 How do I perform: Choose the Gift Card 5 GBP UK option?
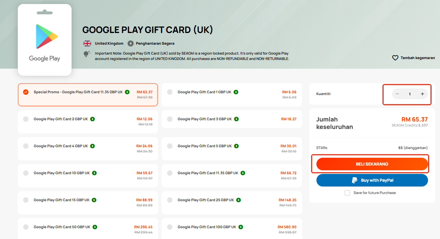232,149
